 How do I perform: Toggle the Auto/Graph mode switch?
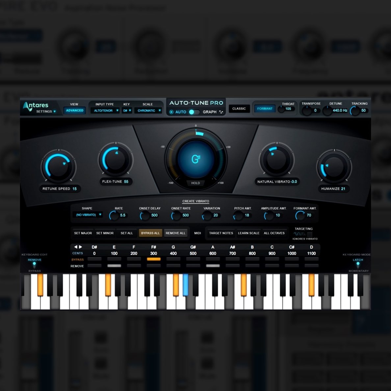pos(194,112)
